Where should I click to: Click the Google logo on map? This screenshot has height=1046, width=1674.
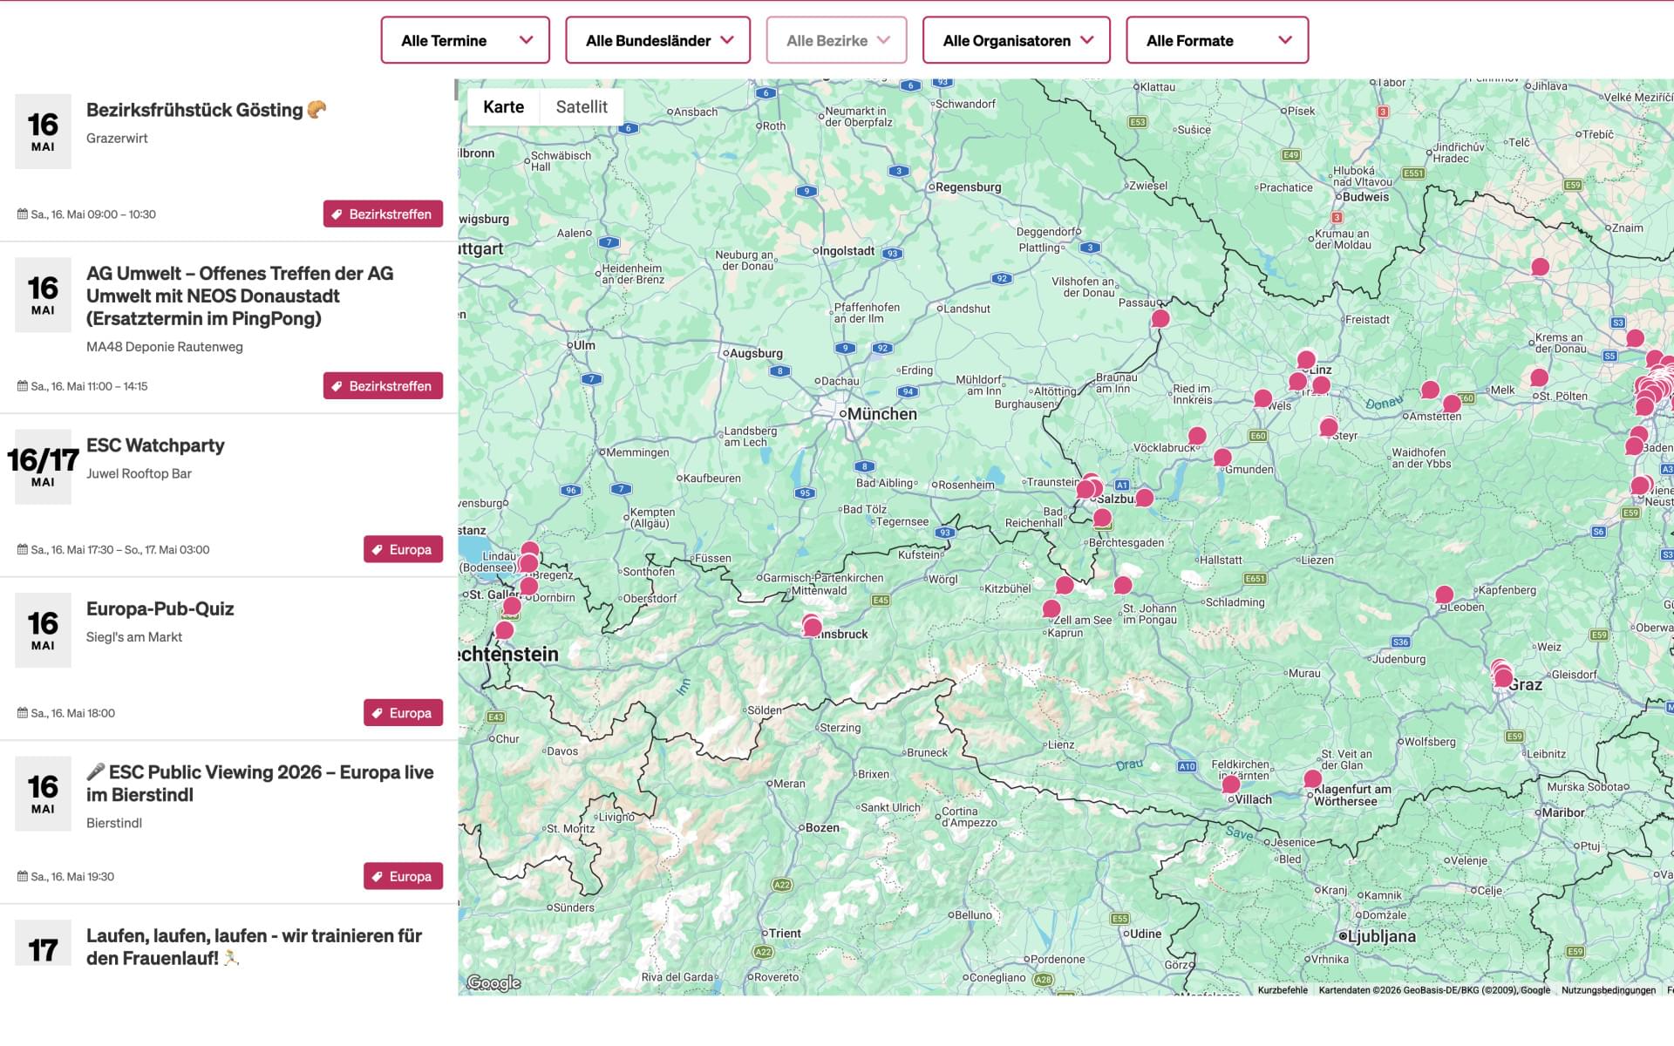494,982
